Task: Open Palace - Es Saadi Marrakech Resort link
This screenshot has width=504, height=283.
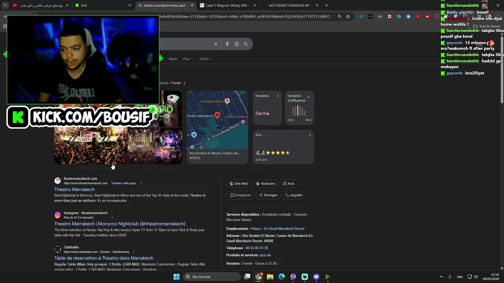Action: pos(278,229)
